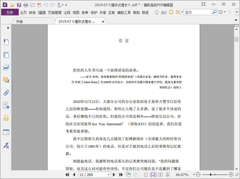Expand ribbon overflow right arrow

pyautogui.click(x=237, y=12)
